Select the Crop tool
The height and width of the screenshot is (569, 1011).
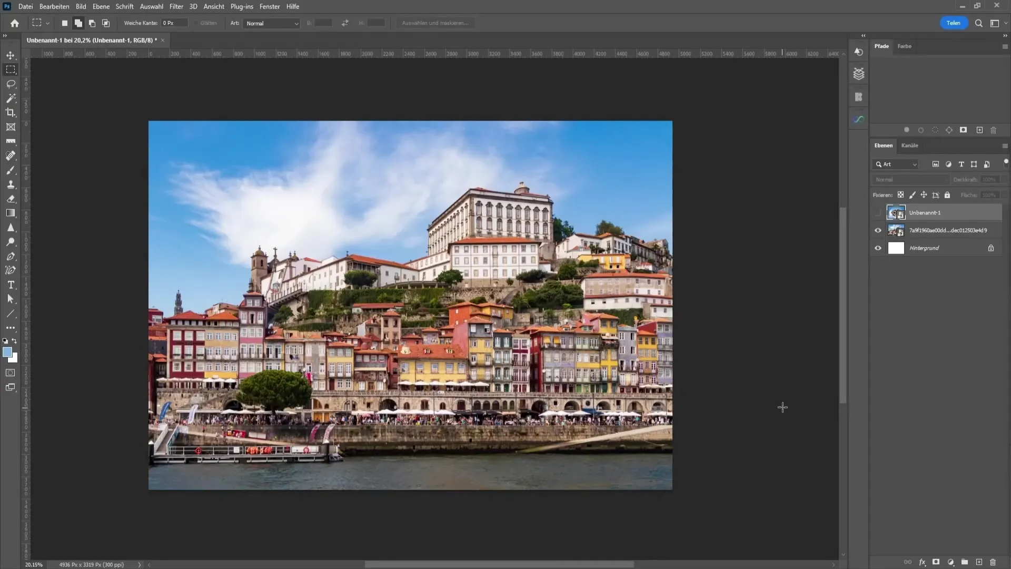click(x=11, y=113)
